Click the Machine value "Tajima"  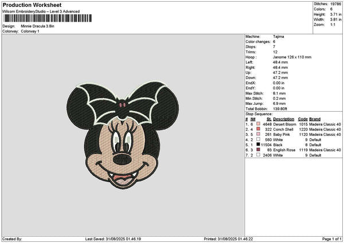tap(279, 37)
